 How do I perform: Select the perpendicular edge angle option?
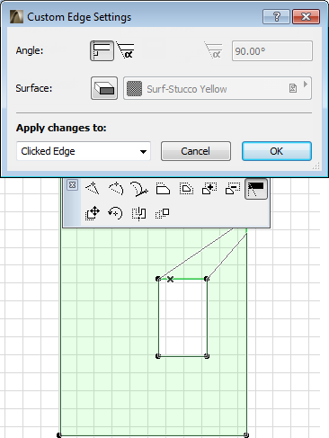(102, 51)
